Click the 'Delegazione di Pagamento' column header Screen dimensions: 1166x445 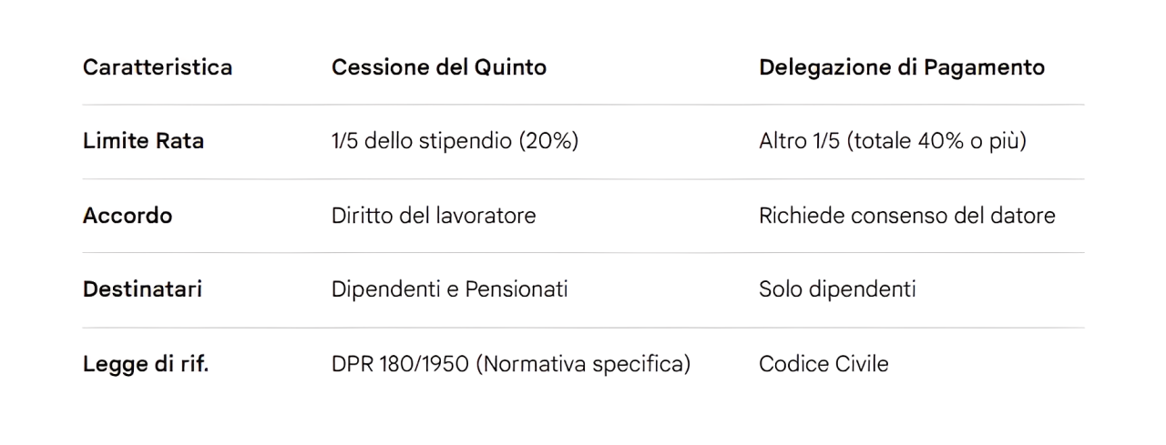(x=901, y=67)
